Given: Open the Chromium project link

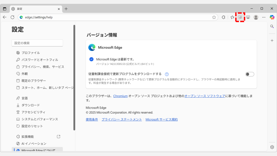Looking at the screenshot, I should coord(120,96).
